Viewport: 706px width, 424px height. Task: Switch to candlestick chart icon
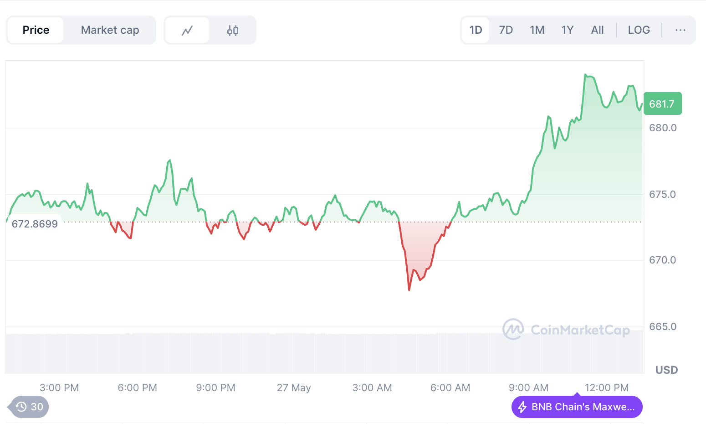pos(233,31)
